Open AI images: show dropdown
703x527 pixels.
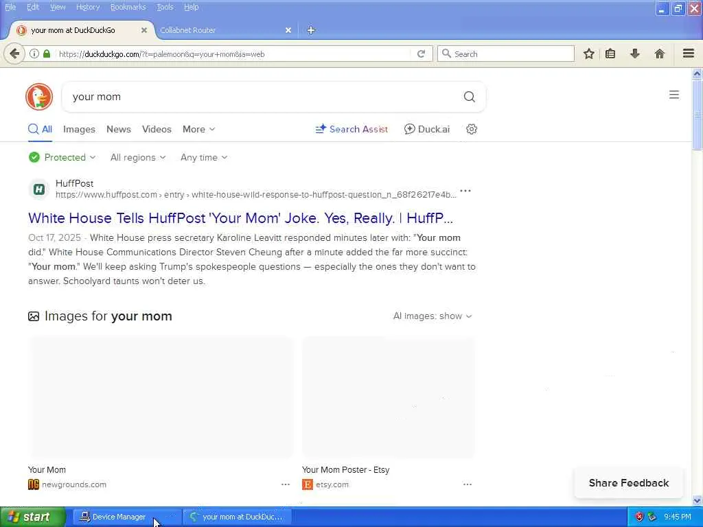[433, 316]
